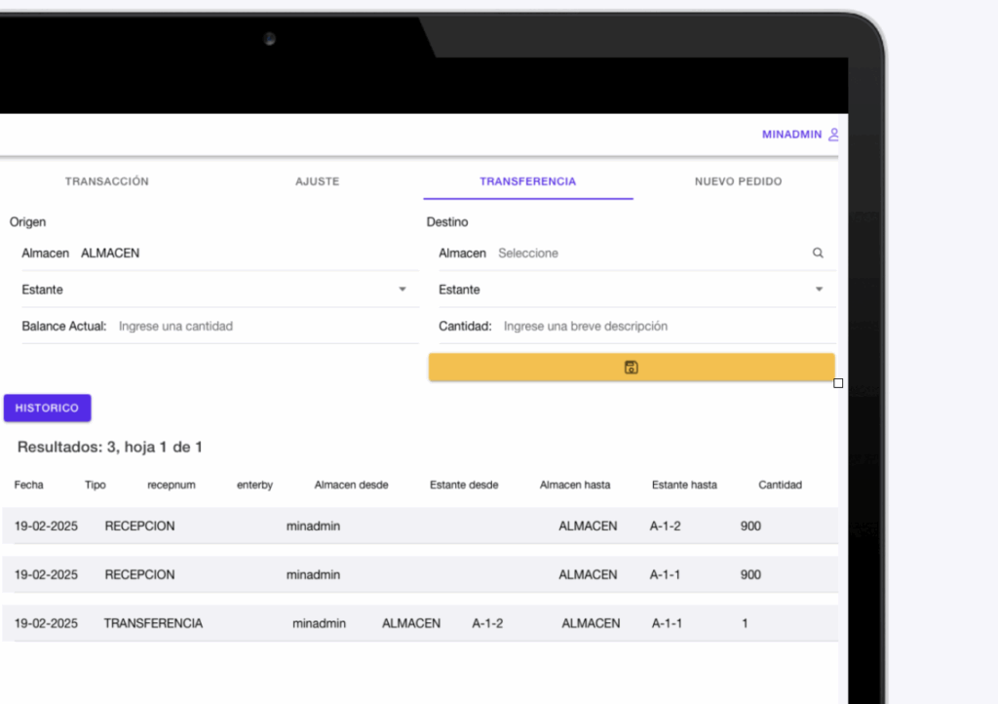Image resolution: width=998 pixels, height=704 pixels.
Task: Click the Fecha column header
Action: tap(28, 485)
